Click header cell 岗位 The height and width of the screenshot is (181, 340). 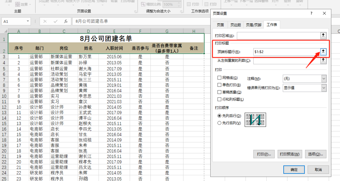(x=64, y=48)
